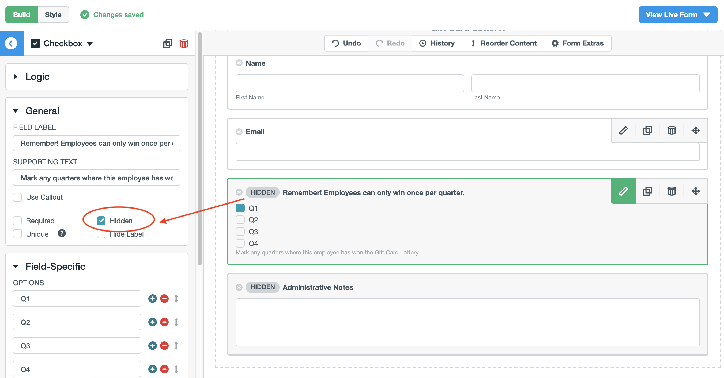
Task: Enable the Required checkbox
Action: coord(17,221)
